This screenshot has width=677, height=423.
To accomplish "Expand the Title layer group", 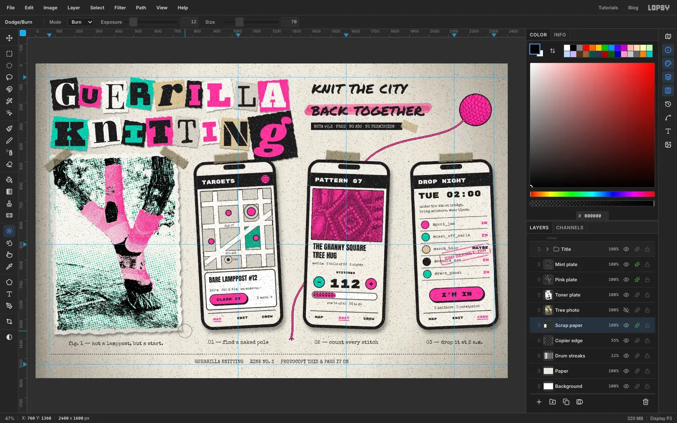I will pos(547,249).
